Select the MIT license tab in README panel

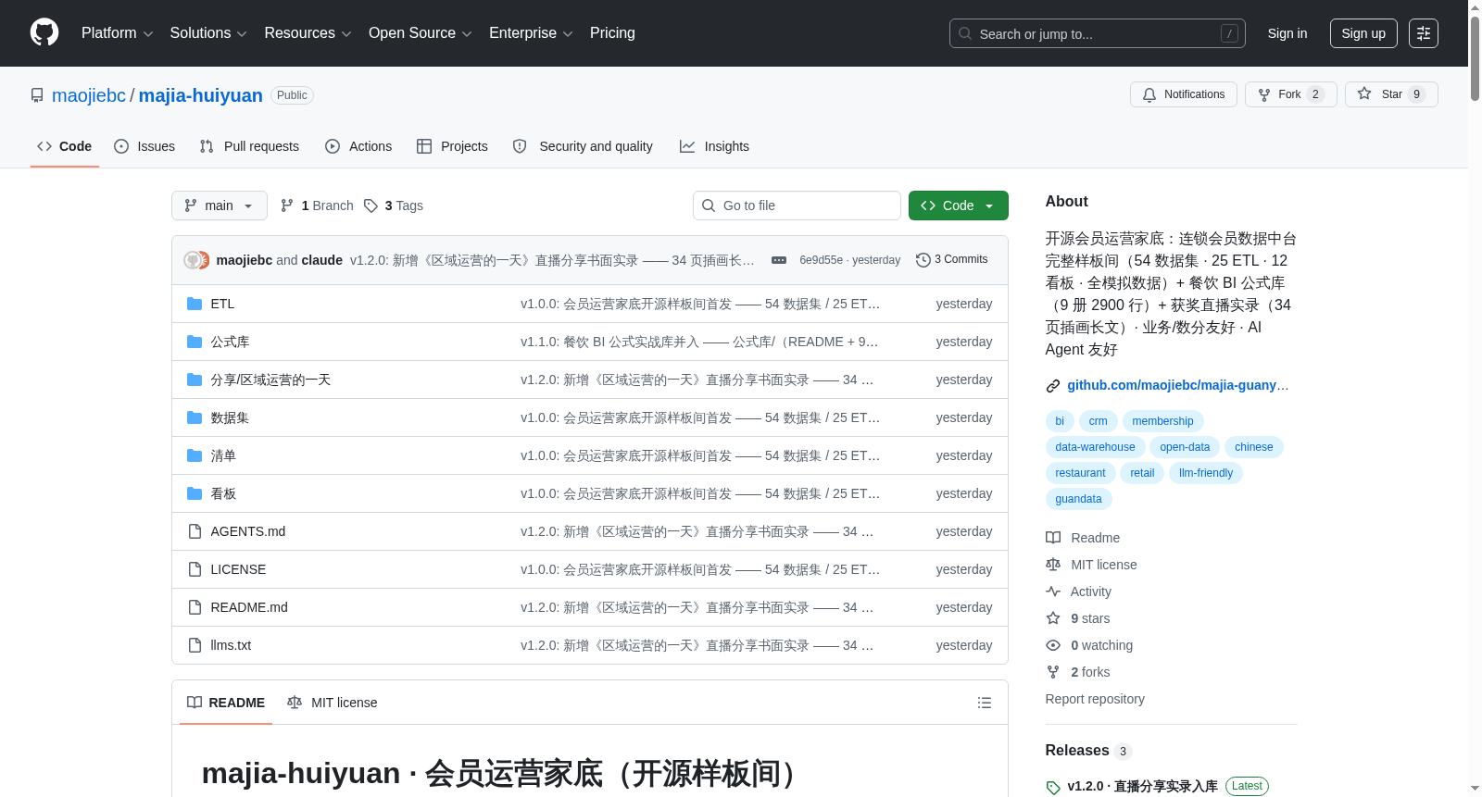pyautogui.click(x=333, y=703)
